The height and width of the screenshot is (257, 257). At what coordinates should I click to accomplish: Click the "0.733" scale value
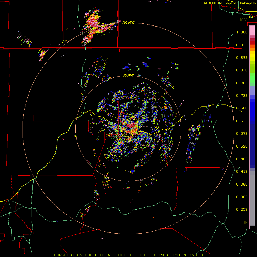(x=242, y=96)
